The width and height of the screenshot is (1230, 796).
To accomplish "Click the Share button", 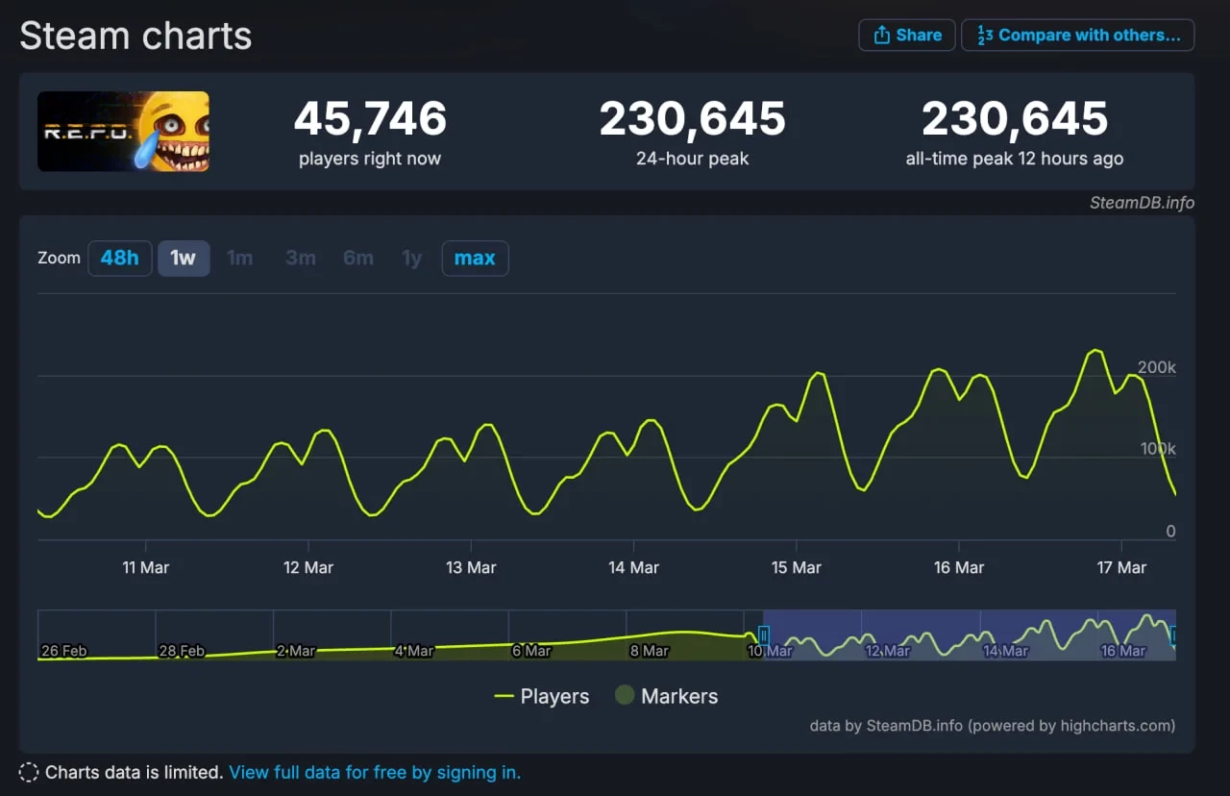I will [906, 36].
